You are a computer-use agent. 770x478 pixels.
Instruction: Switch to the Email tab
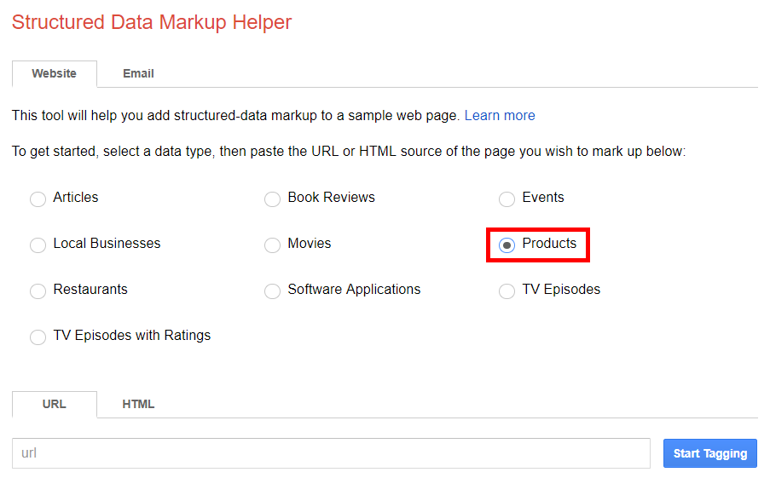pyautogui.click(x=138, y=73)
